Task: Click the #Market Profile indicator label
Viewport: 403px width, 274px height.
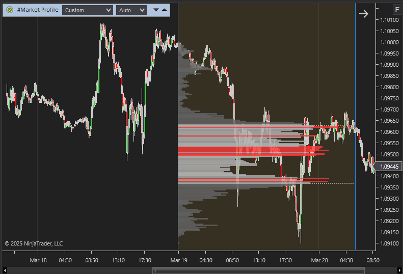Action: pos(37,10)
